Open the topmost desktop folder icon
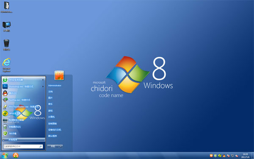 (x=6, y=7)
